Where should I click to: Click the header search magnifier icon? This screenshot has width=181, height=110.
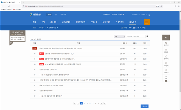coord(149,15)
